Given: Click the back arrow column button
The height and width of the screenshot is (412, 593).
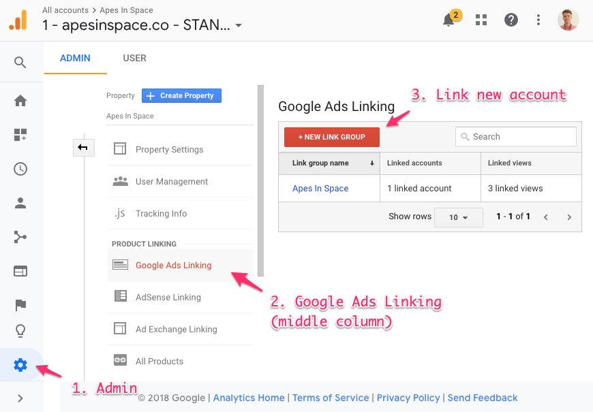Looking at the screenshot, I should tap(84, 147).
